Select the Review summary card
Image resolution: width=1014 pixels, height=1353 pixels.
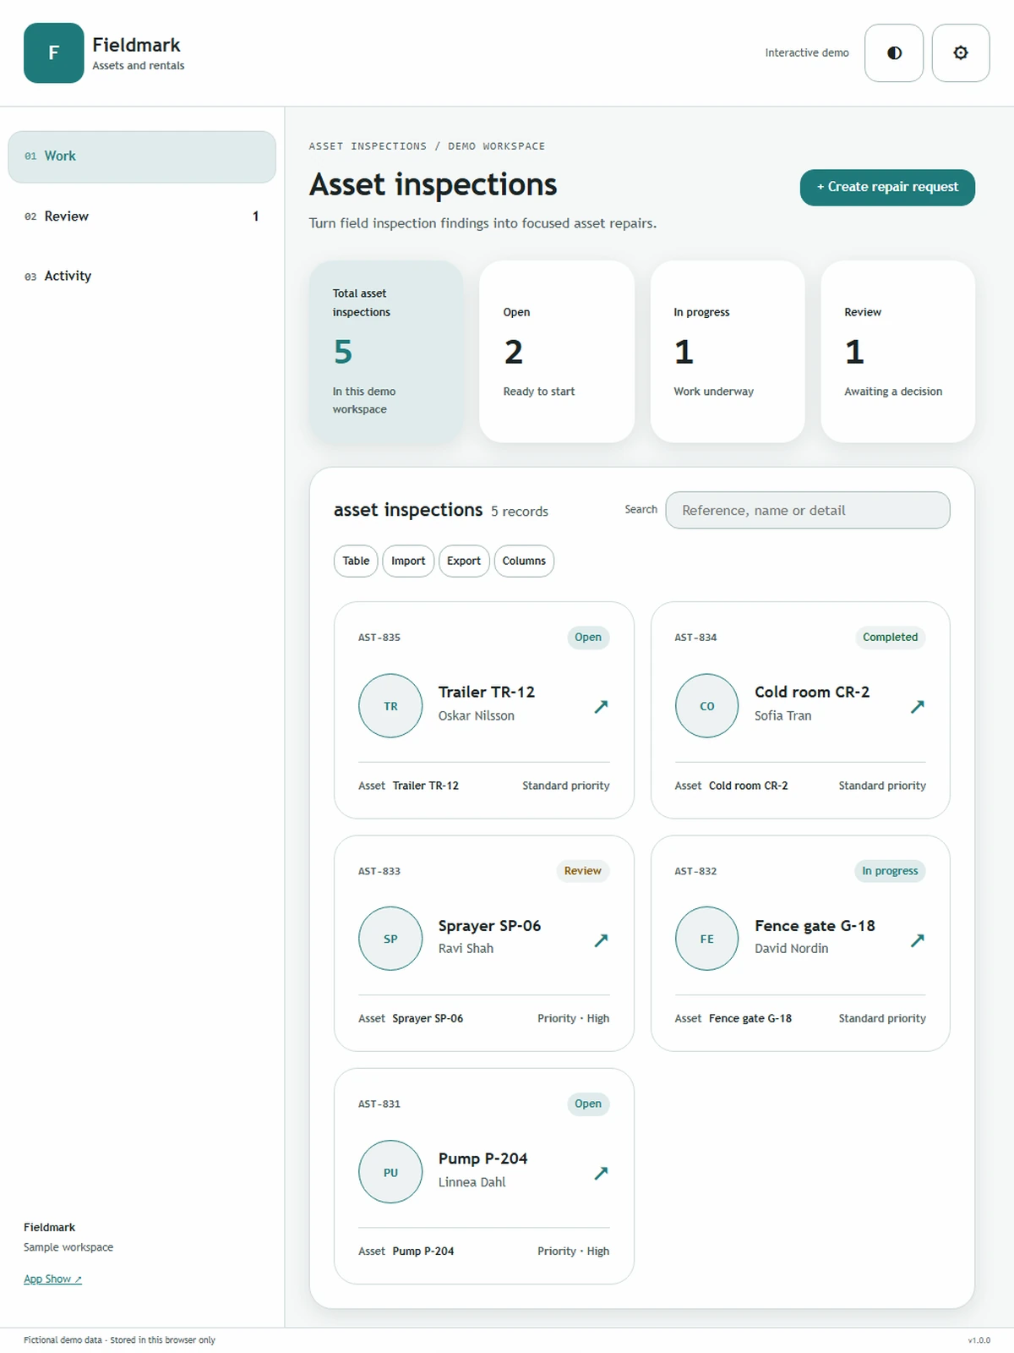(x=897, y=351)
